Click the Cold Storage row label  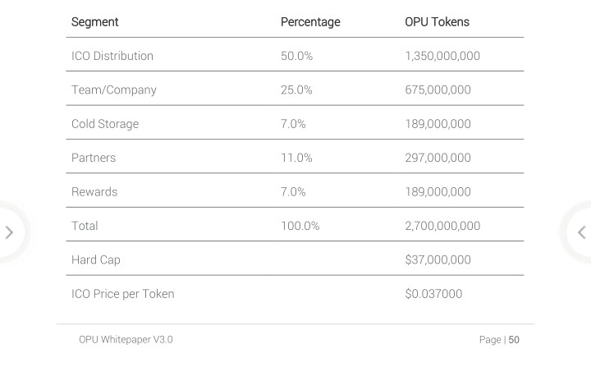pyautogui.click(x=105, y=124)
